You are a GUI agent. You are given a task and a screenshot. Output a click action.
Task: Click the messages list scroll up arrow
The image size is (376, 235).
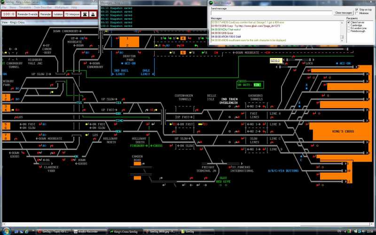tap(342, 23)
